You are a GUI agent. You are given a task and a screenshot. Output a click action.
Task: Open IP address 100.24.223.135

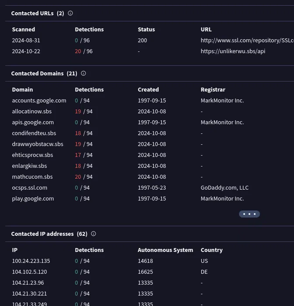tap(31, 261)
